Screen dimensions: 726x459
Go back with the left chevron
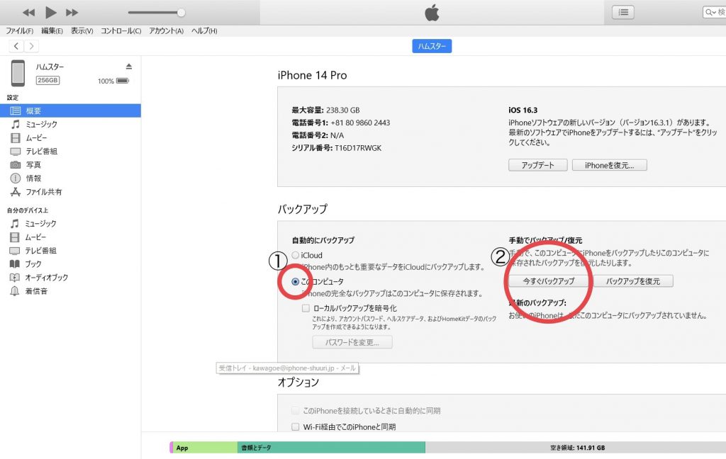click(16, 46)
